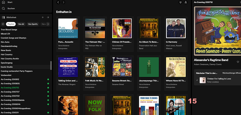241x115 pixels.
Task: Go forward with the right arrow
Action: 63,2
